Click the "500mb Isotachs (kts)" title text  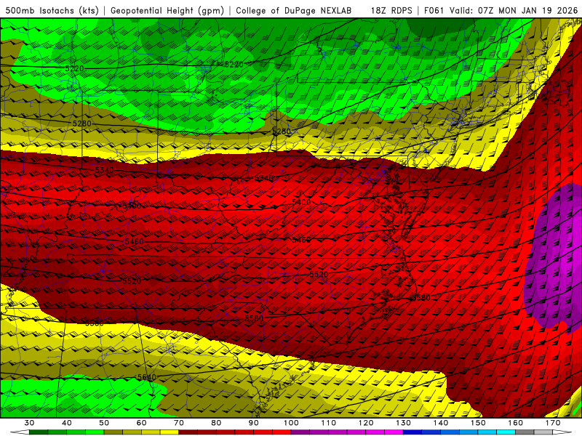coord(52,10)
